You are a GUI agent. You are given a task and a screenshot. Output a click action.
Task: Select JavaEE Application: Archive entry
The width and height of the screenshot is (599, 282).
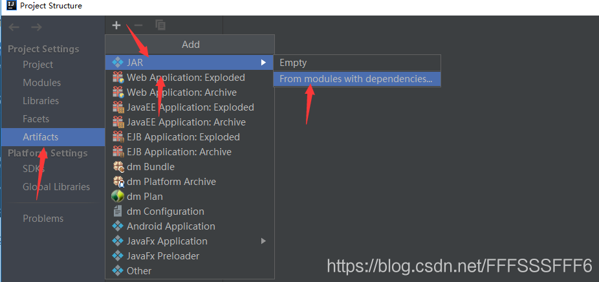(190, 122)
